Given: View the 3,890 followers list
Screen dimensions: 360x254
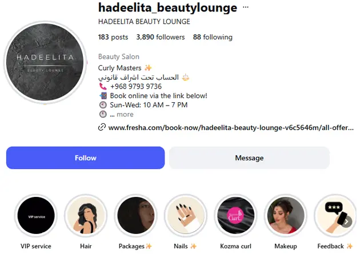Looking at the screenshot, I should pos(161,37).
